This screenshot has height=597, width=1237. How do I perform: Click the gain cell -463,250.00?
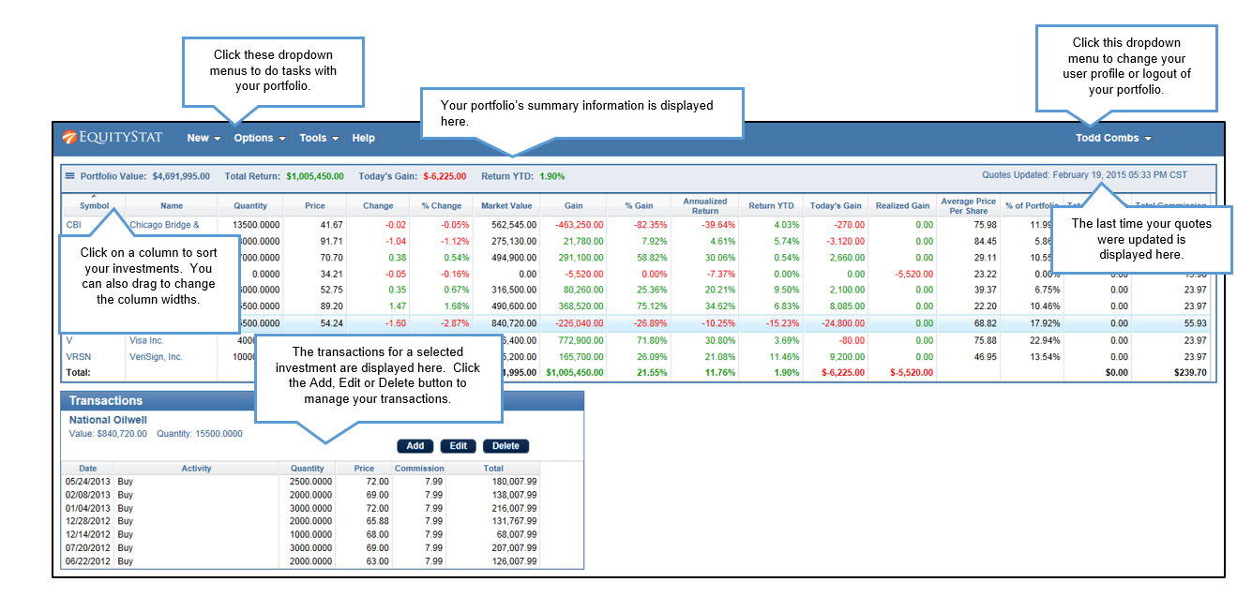[579, 225]
